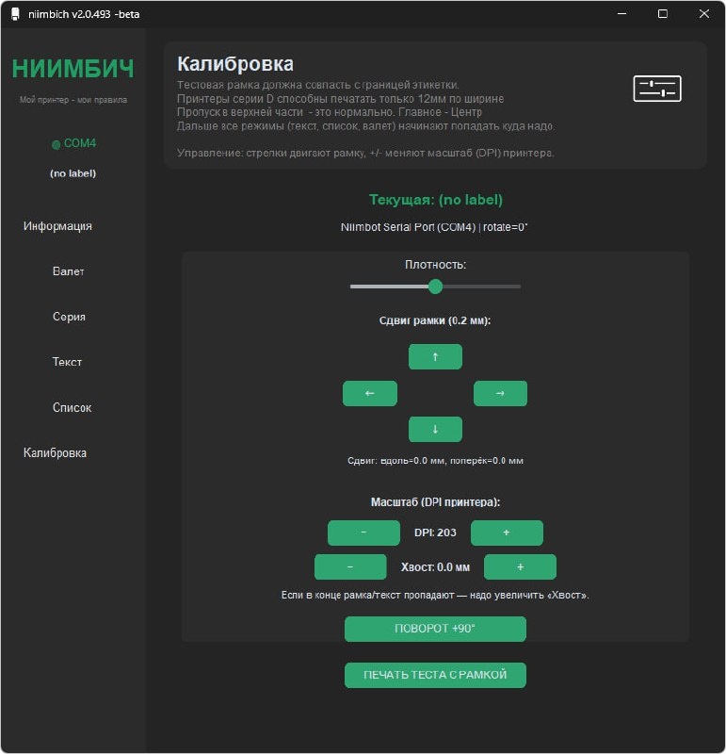
Task: Decrease the Хвост value with minus button
Action: pos(350,567)
